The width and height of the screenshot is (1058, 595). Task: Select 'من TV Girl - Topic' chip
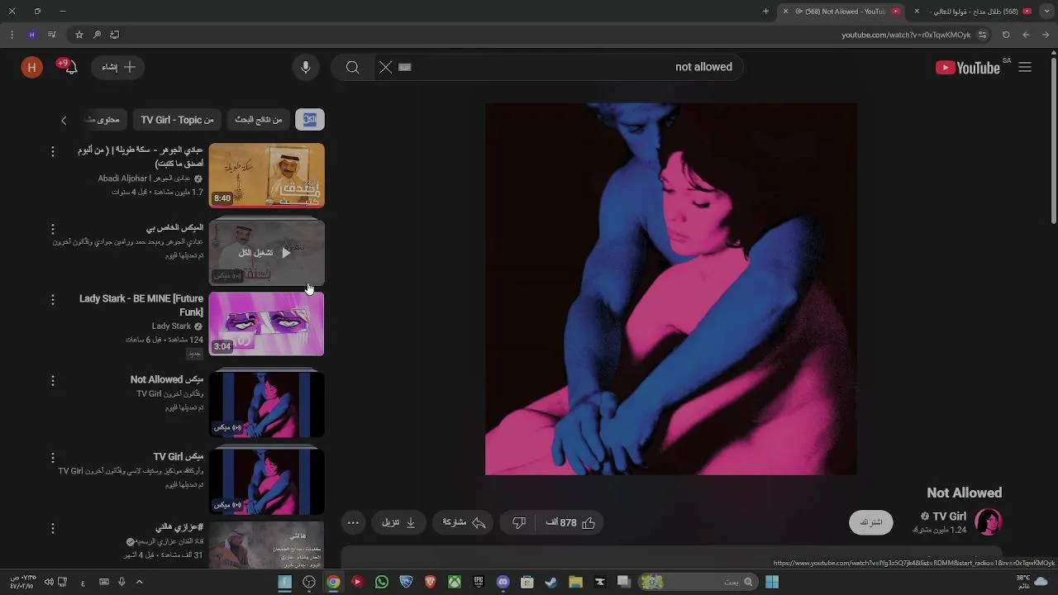[x=177, y=120]
